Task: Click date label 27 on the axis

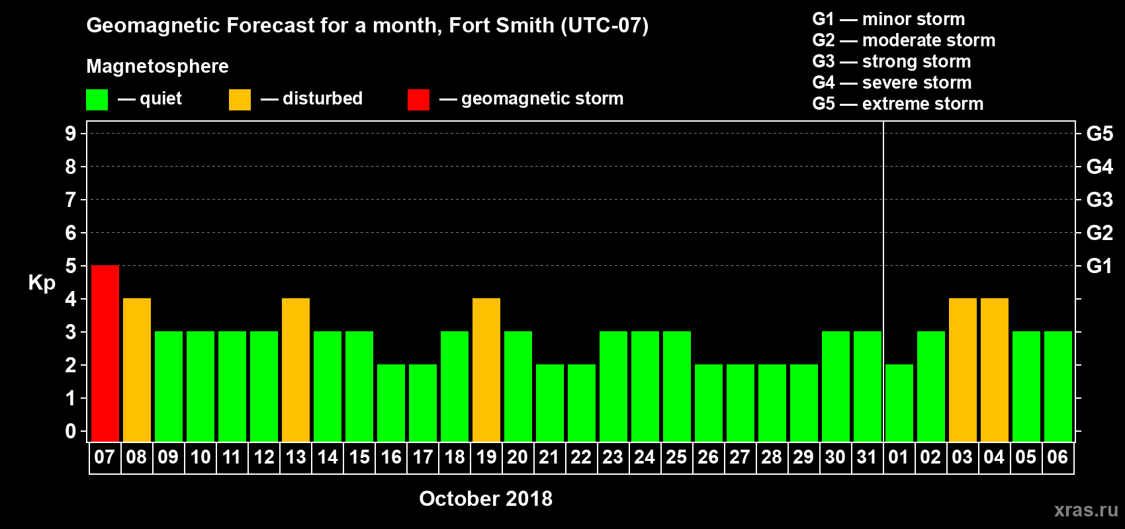Action: [740, 457]
